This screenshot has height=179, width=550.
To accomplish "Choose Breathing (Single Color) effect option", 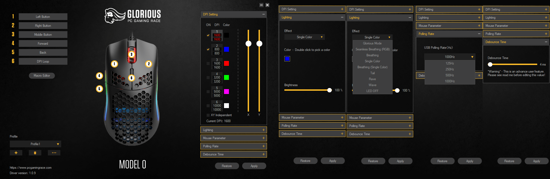I will pos(372,67).
